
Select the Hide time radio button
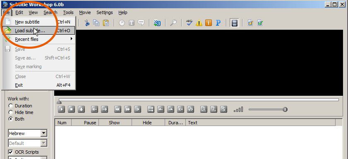[10, 112]
